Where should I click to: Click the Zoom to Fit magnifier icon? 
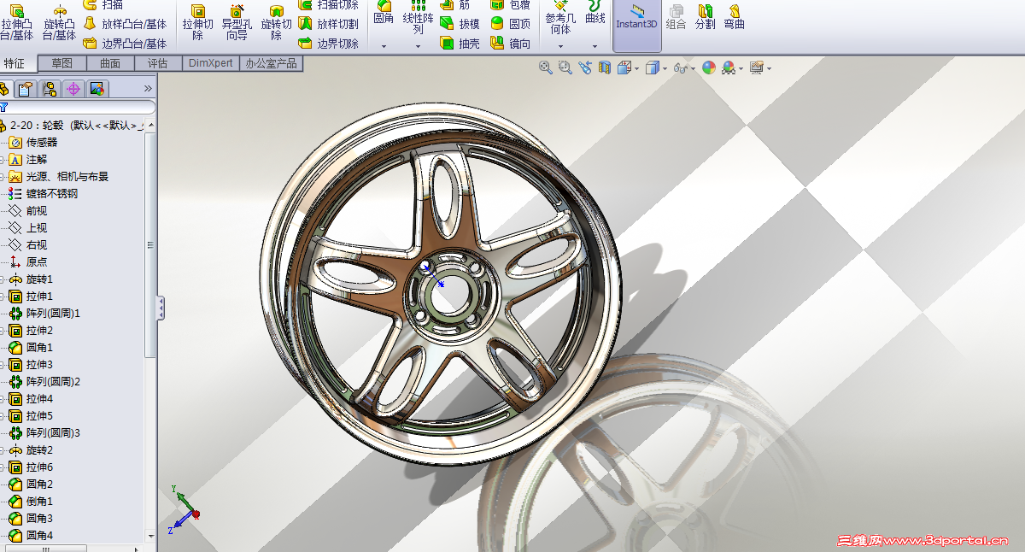[546, 68]
